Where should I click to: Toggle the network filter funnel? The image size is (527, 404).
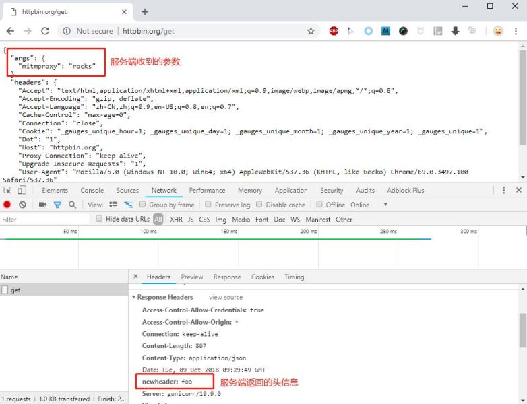(x=57, y=205)
